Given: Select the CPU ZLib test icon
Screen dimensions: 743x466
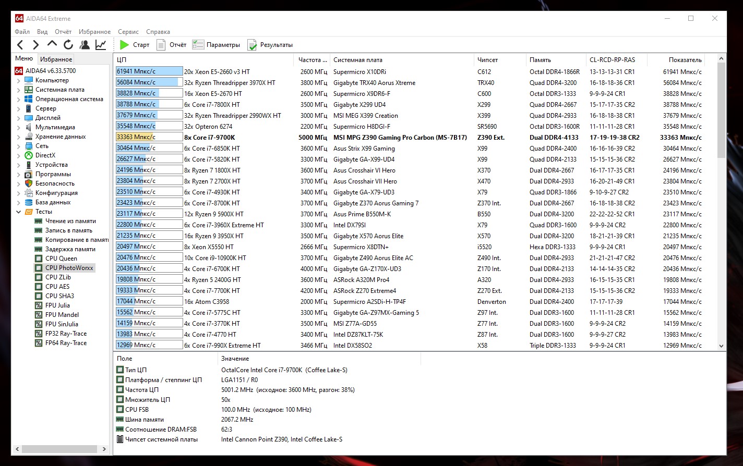Looking at the screenshot, I should coord(39,277).
